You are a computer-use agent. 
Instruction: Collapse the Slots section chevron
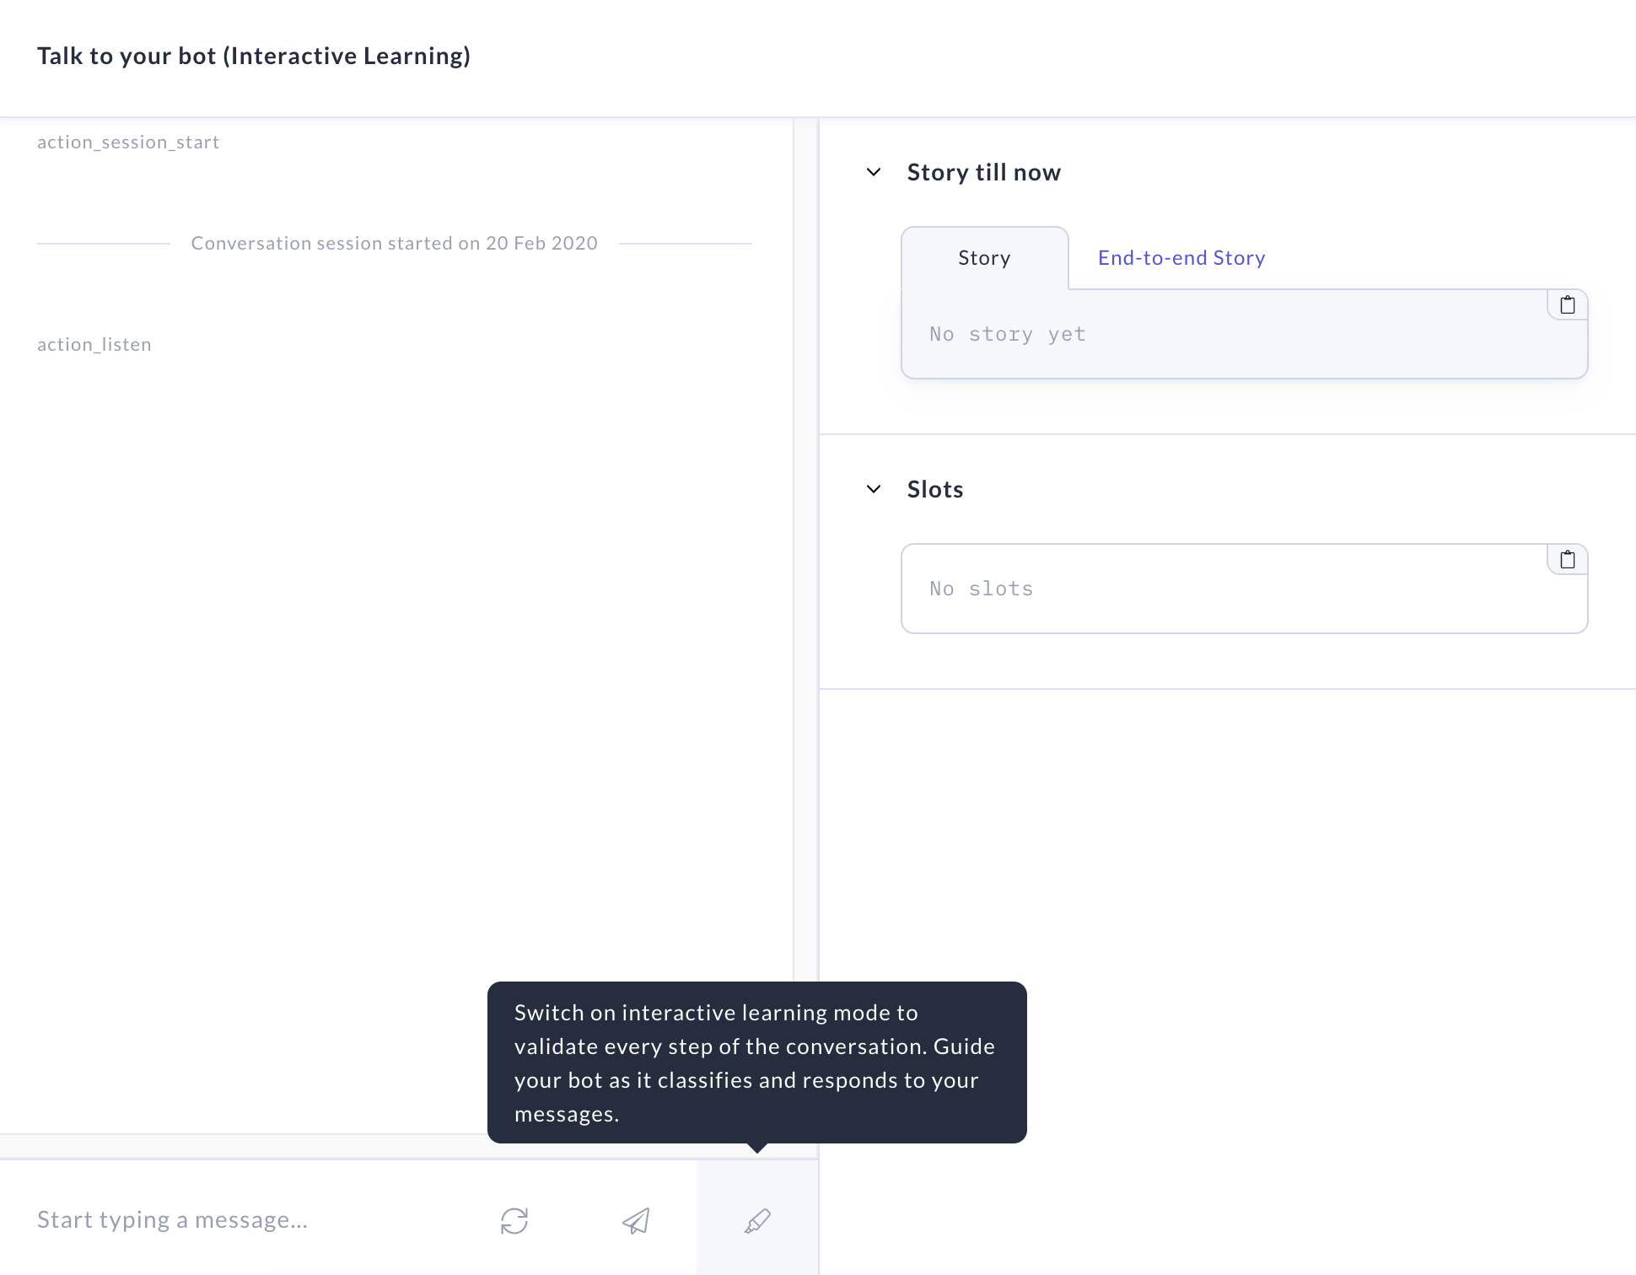pyautogui.click(x=874, y=489)
